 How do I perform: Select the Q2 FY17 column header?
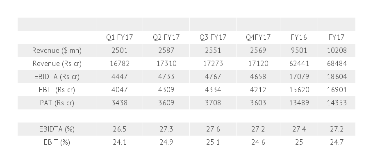(x=166, y=37)
